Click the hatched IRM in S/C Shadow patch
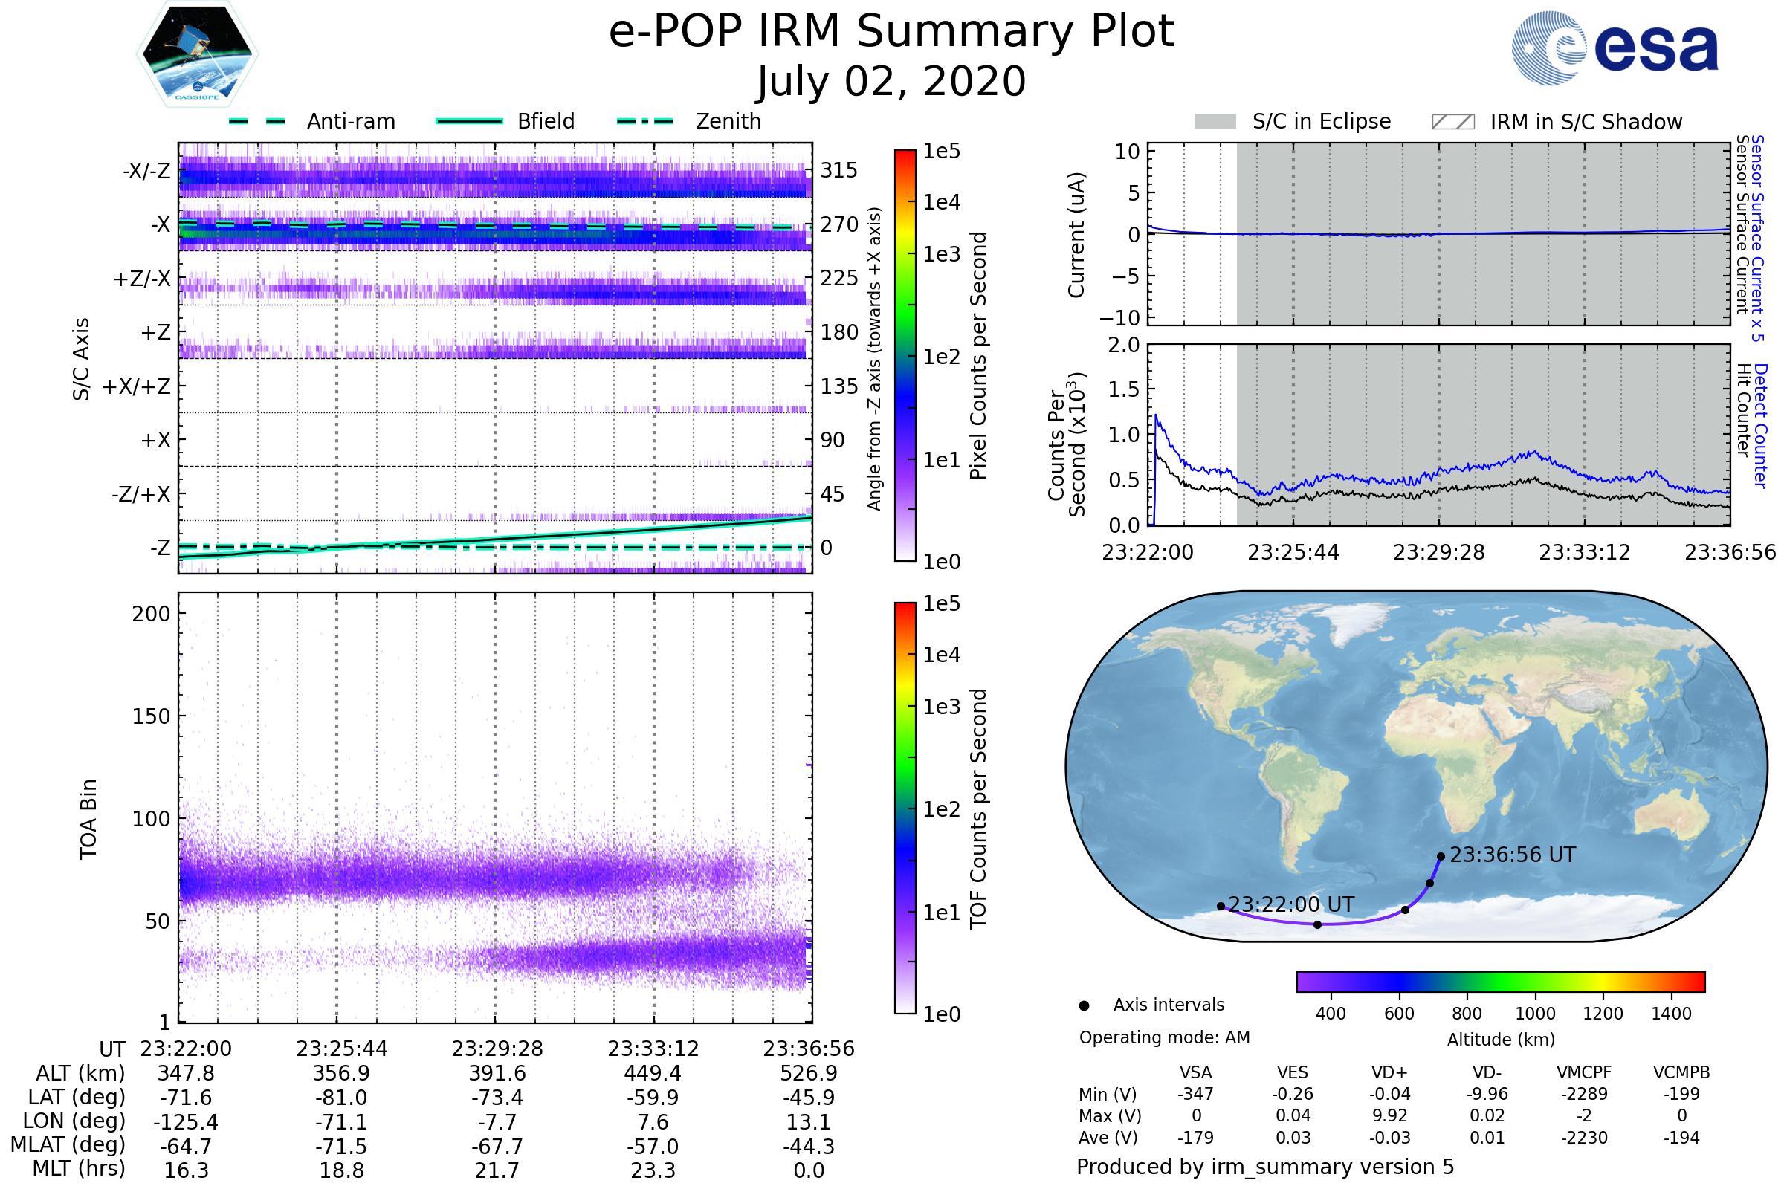The width and height of the screenshot is (1784, 1189). (1452, 122)
